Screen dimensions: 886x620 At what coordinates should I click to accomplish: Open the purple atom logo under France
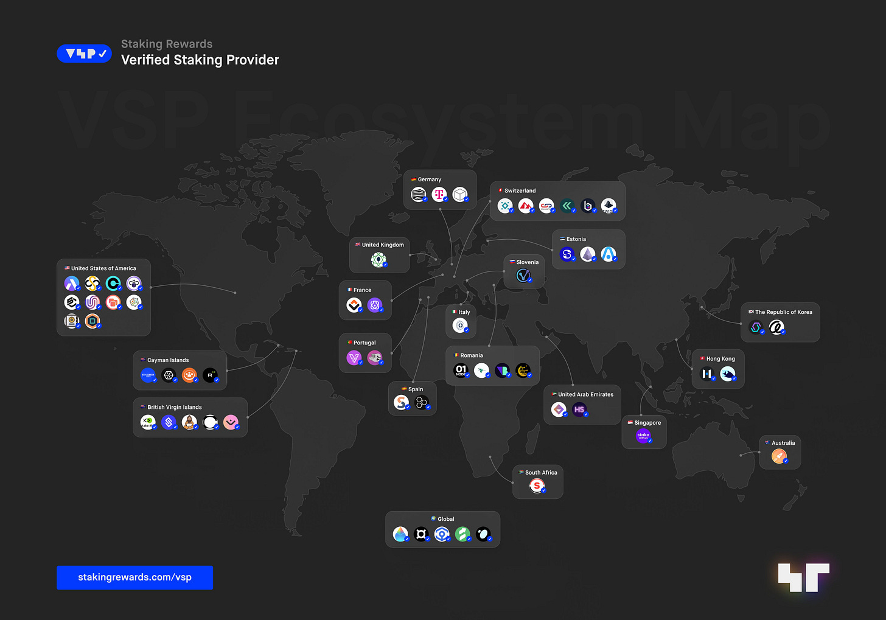coord(375,305)
